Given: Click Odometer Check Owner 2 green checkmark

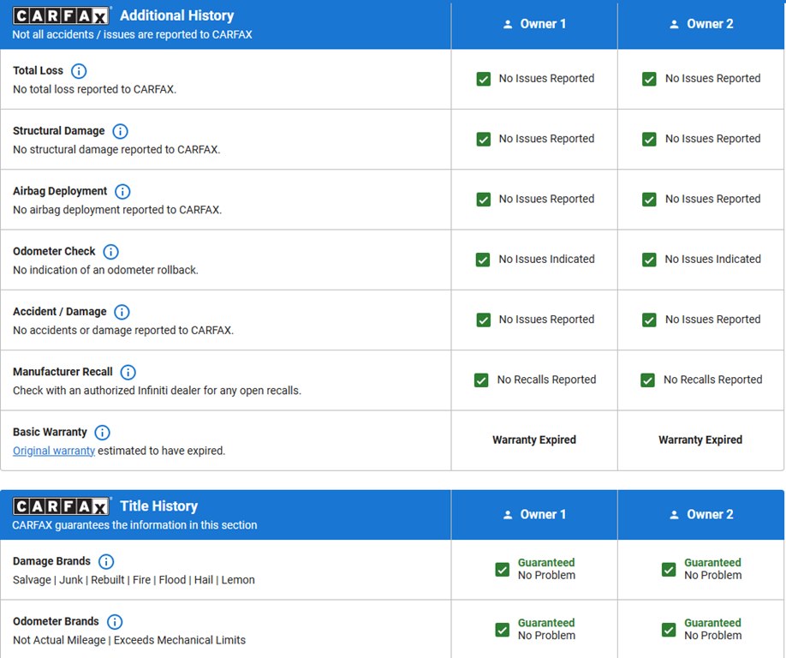Looking at the screenshot, I should (649, 260).
